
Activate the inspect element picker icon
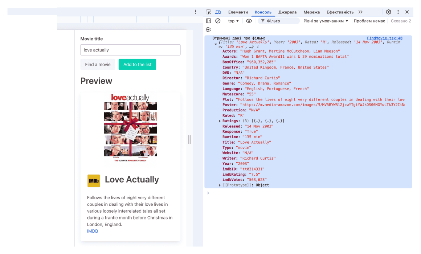209,12
